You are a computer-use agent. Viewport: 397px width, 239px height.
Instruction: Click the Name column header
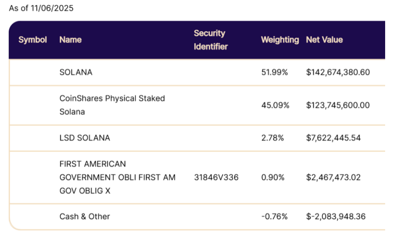coord(70,40)
